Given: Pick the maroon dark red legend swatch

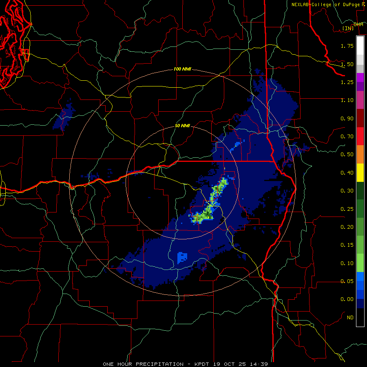Looking at the screenshot, I should pyautogui.click(x=360, y=118).
